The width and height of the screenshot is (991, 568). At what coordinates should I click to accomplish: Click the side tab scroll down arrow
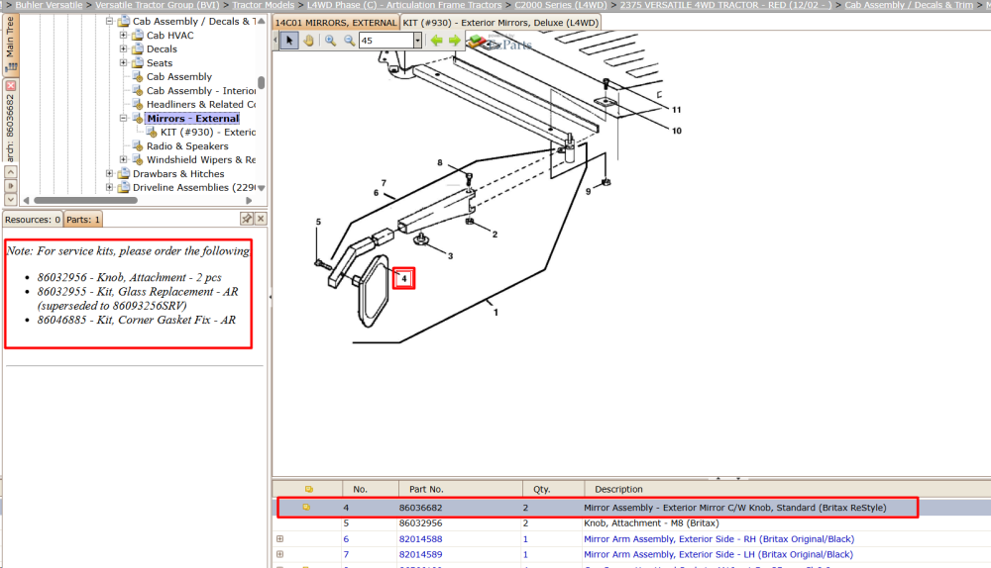[11, 200]
